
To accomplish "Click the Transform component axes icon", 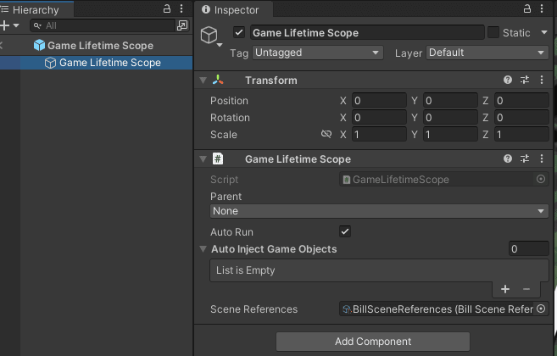I will pyautogui.click(x=218, y=80).
